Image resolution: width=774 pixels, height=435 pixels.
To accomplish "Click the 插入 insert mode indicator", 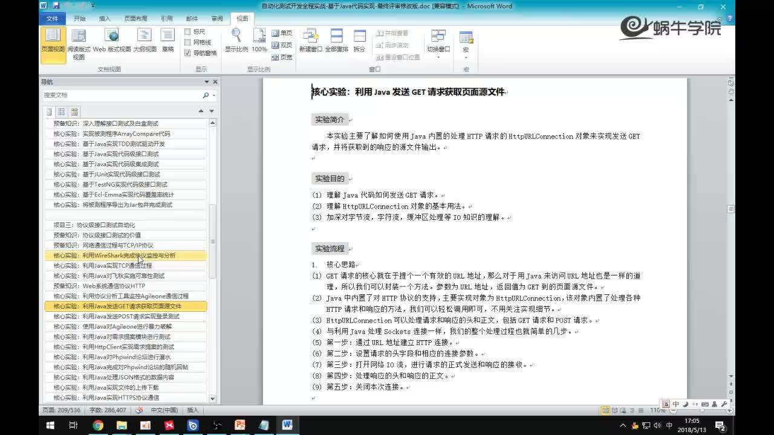I will click(193, 410).
